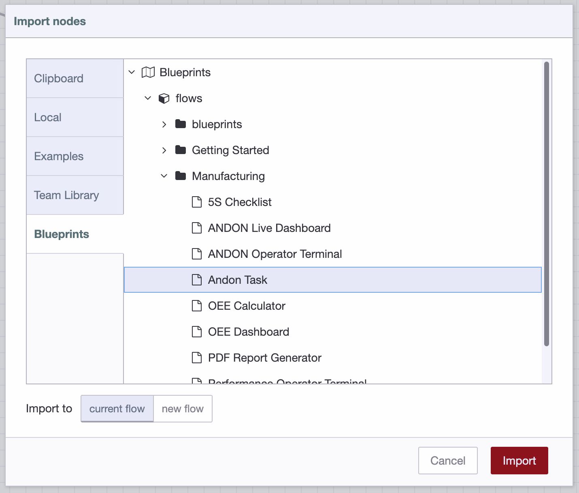
Task: Click the folder icon beside Manufacturing
Action: click(x=181, y=176)
